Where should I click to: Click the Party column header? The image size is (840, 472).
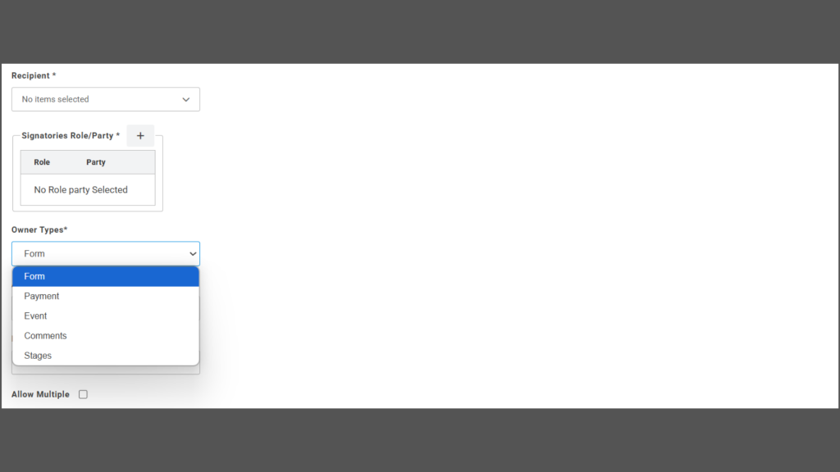[96, 162]
